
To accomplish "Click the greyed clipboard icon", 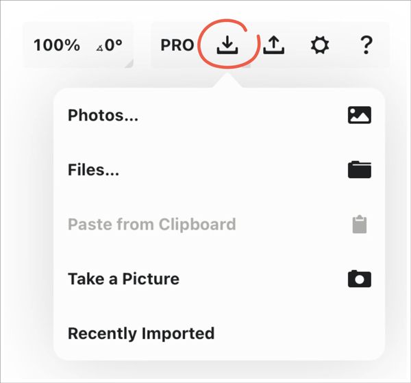I will [x=359, y=224].
